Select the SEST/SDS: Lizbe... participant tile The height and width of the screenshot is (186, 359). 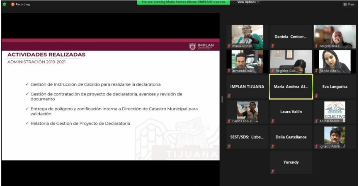point(247,137)
